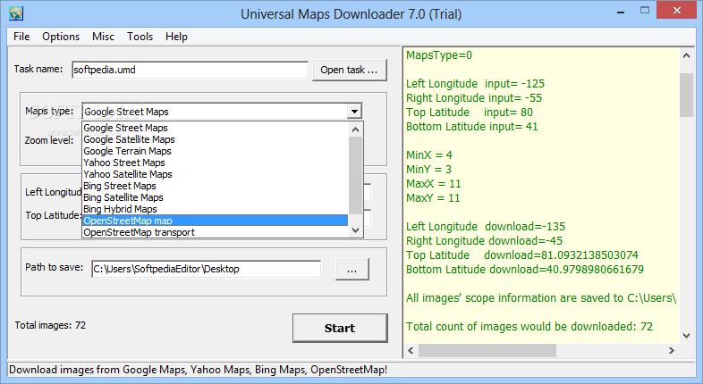Open the Options menu
Viewport: 703px width, 384px height.
pos(61,37)
